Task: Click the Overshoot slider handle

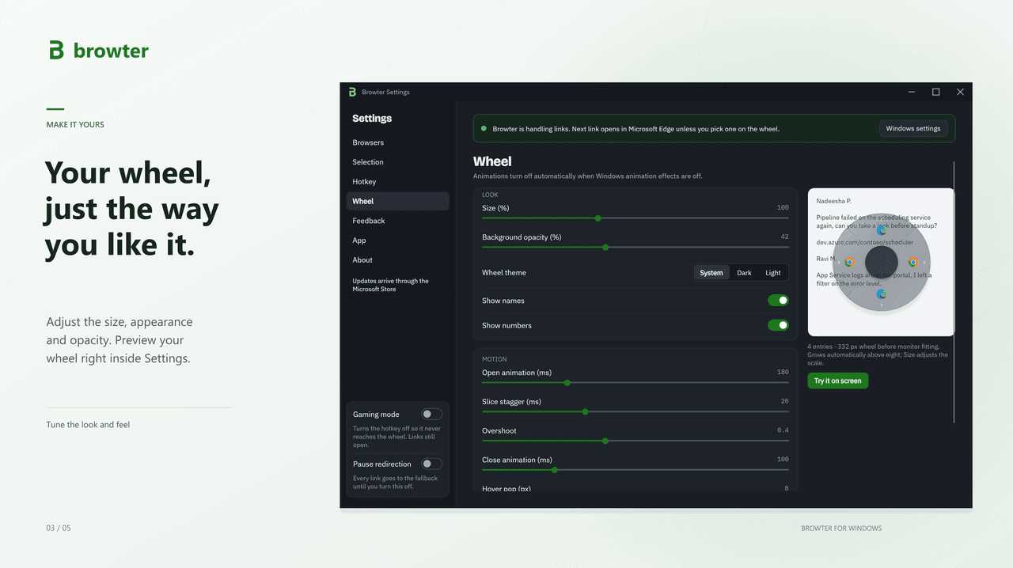Action: 605,441
